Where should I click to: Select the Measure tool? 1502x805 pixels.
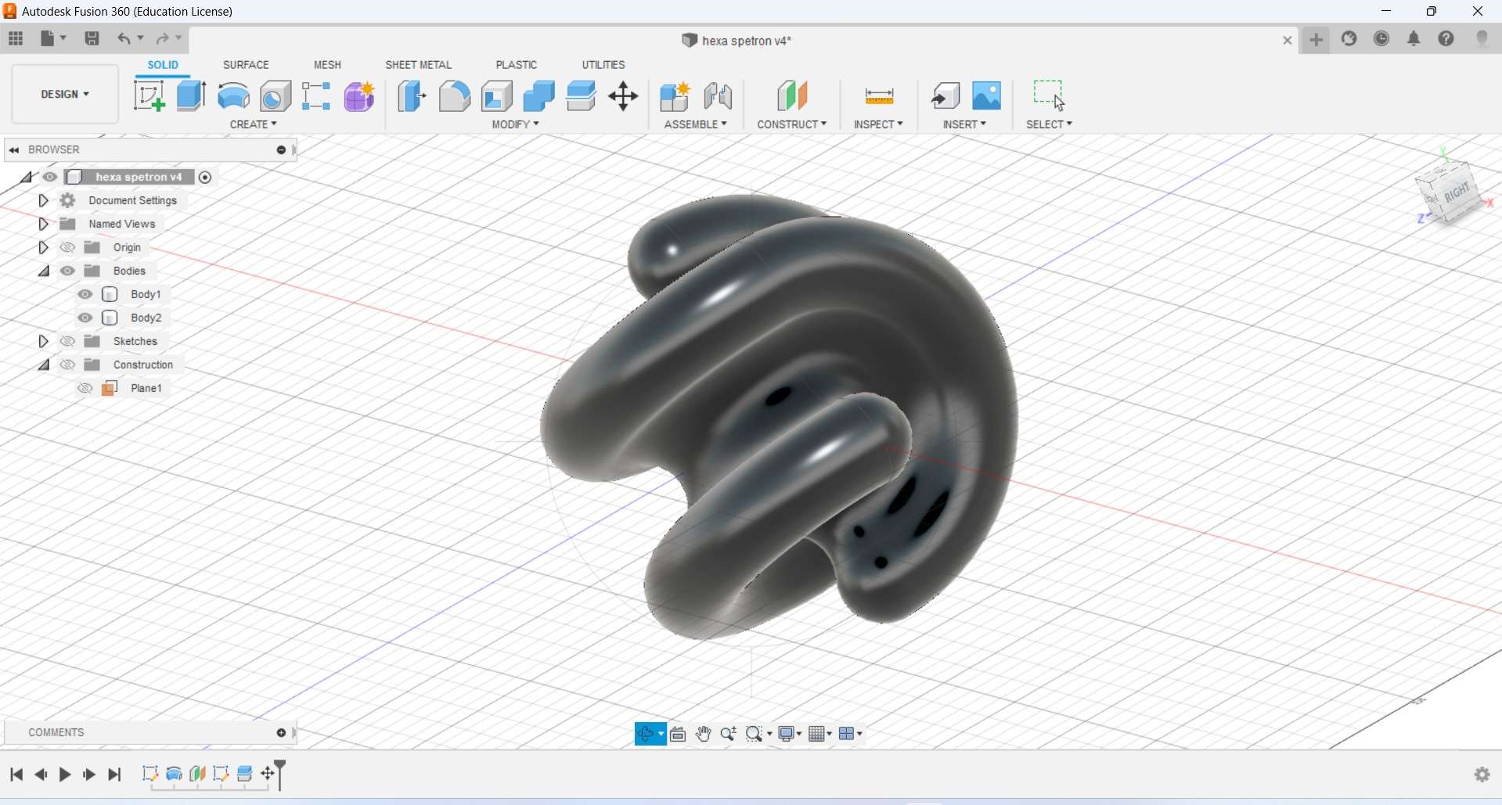tap(879, 96)
